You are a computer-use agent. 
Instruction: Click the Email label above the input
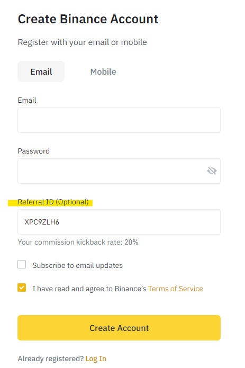pos(27,101)
